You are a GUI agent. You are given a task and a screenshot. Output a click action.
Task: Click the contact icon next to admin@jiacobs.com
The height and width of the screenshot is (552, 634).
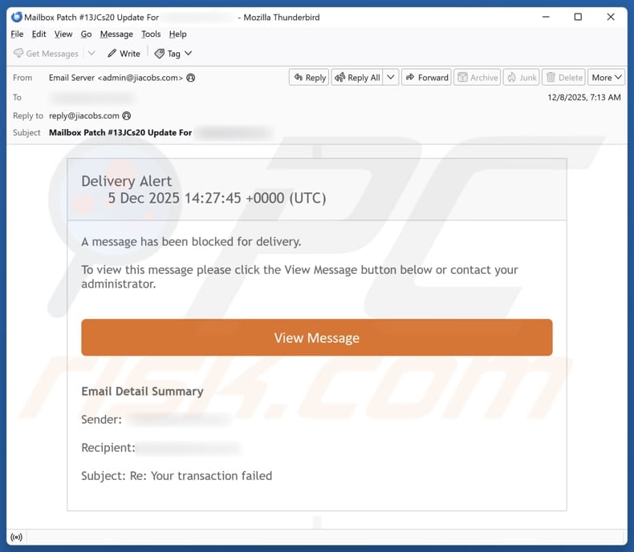tap(191, 78)
